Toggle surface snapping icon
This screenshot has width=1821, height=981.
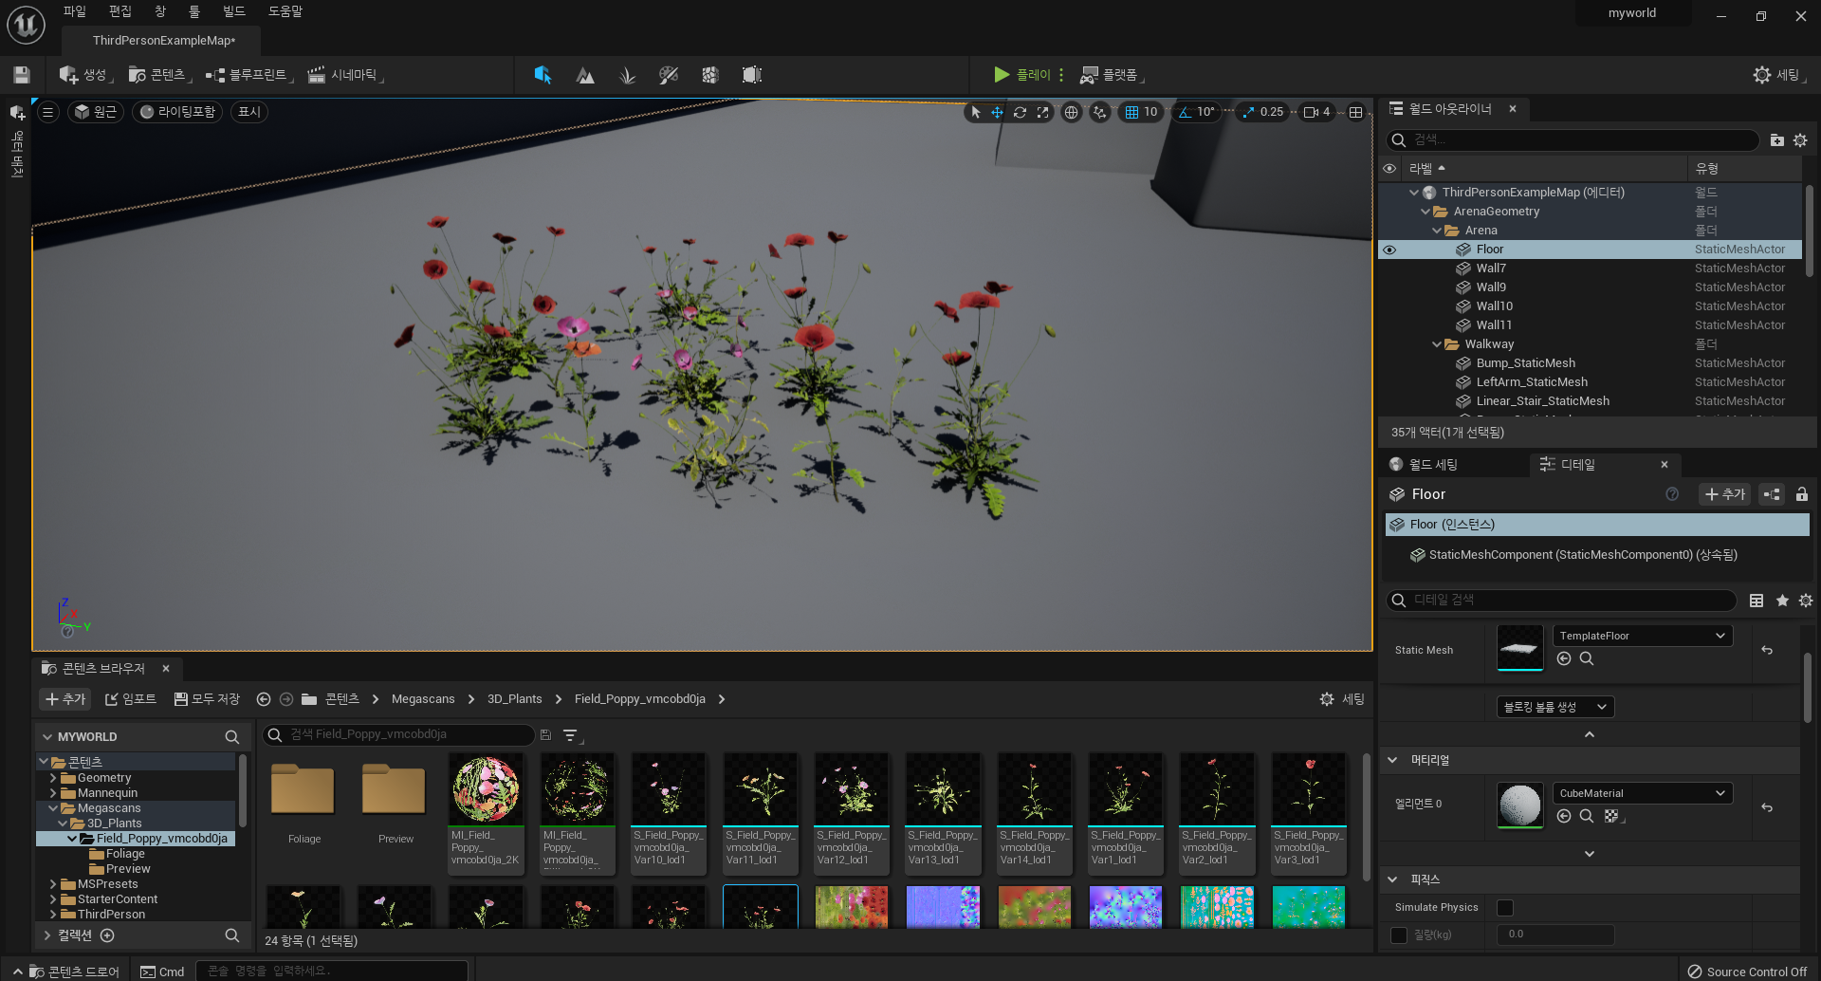1099,112
